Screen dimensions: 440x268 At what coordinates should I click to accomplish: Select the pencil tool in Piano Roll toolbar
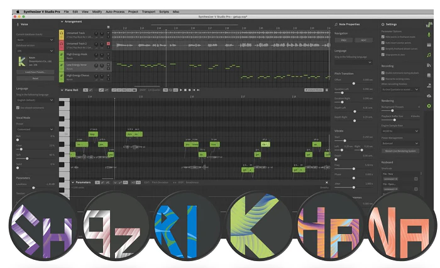(91, 90)
